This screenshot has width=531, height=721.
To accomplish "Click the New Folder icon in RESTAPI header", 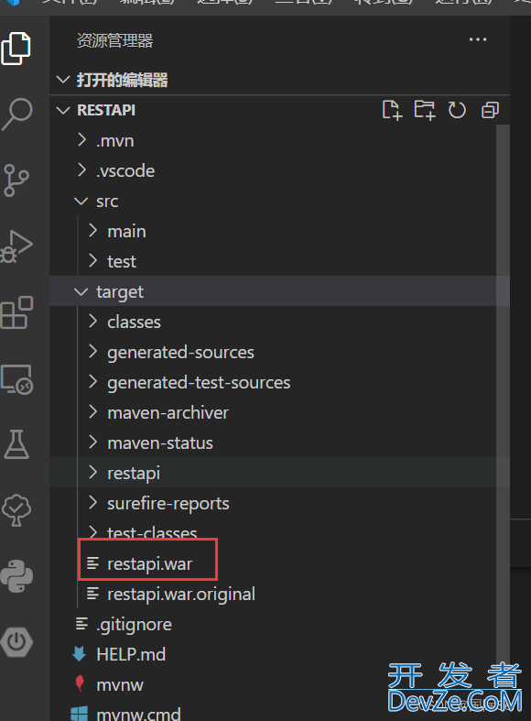I will (x=425, y=110).
